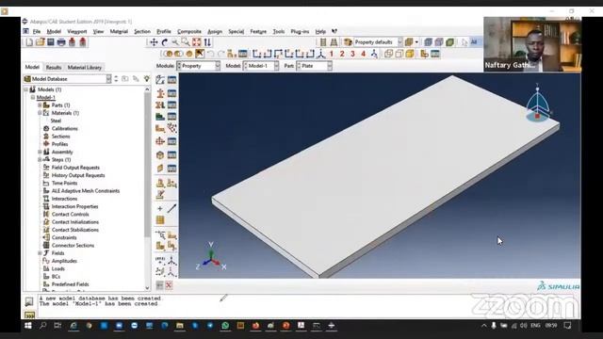603x339 pixels.
Task: Click the Create Datum Point plus icon
Action: (x=160, y=209)
